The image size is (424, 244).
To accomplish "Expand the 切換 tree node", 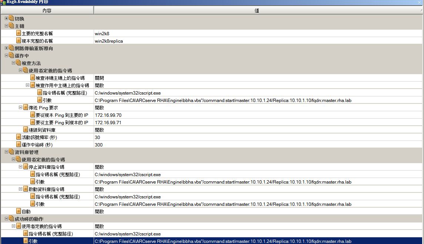I will pos(7,19).
